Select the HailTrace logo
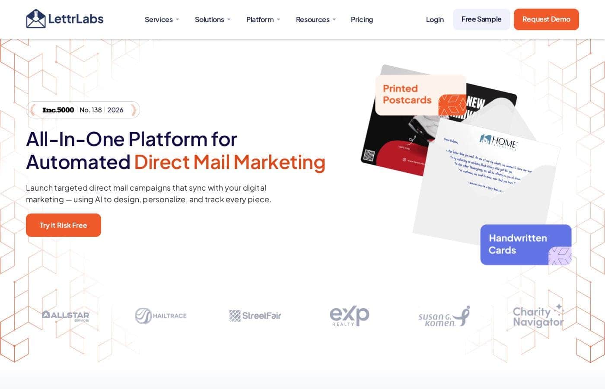This screenshot has width=605, height=389. point(161,316)
